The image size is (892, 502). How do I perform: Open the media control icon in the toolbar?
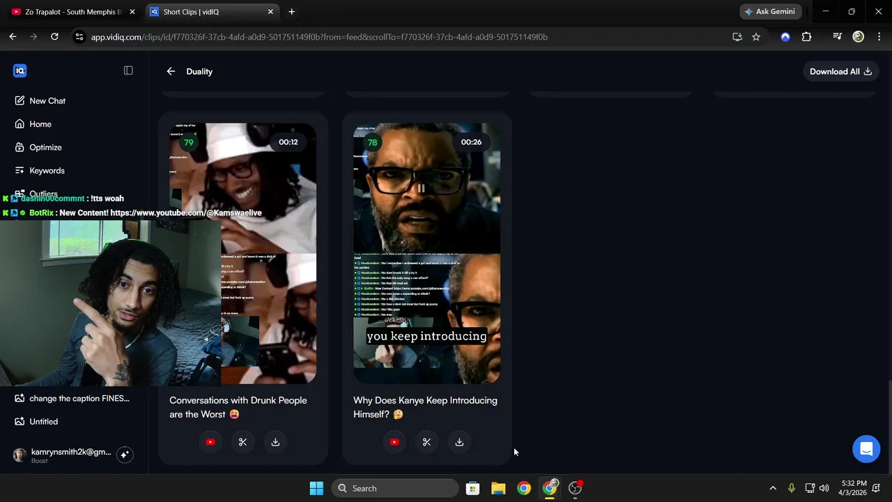click(837, 37)
